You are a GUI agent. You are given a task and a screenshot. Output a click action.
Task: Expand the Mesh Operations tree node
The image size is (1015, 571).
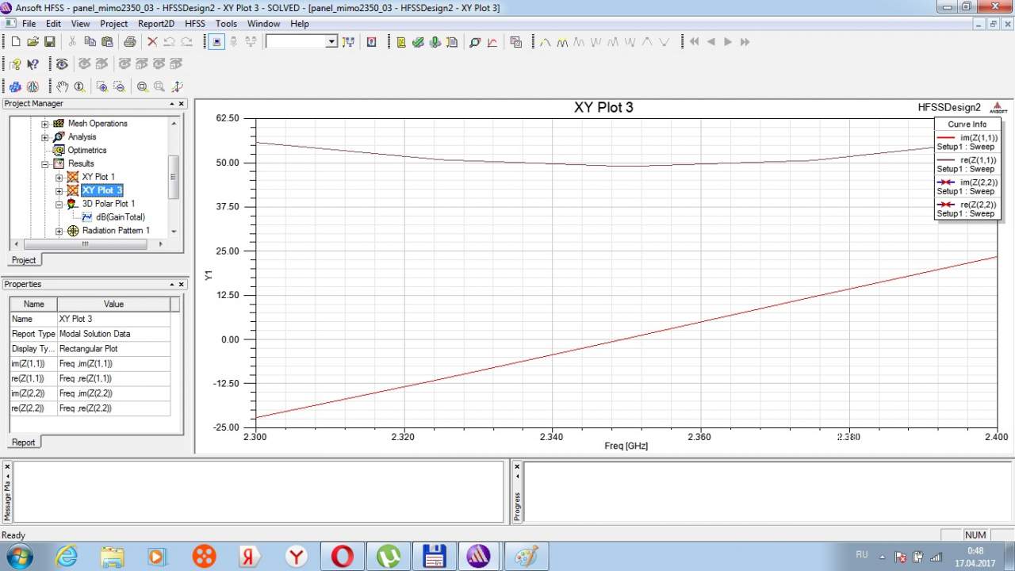[45, 124]
